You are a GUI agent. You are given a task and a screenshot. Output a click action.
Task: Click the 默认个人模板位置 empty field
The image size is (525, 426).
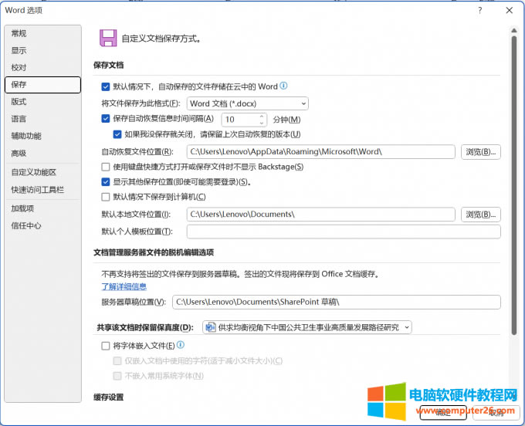pyautogui.click(x=344, y=232)
